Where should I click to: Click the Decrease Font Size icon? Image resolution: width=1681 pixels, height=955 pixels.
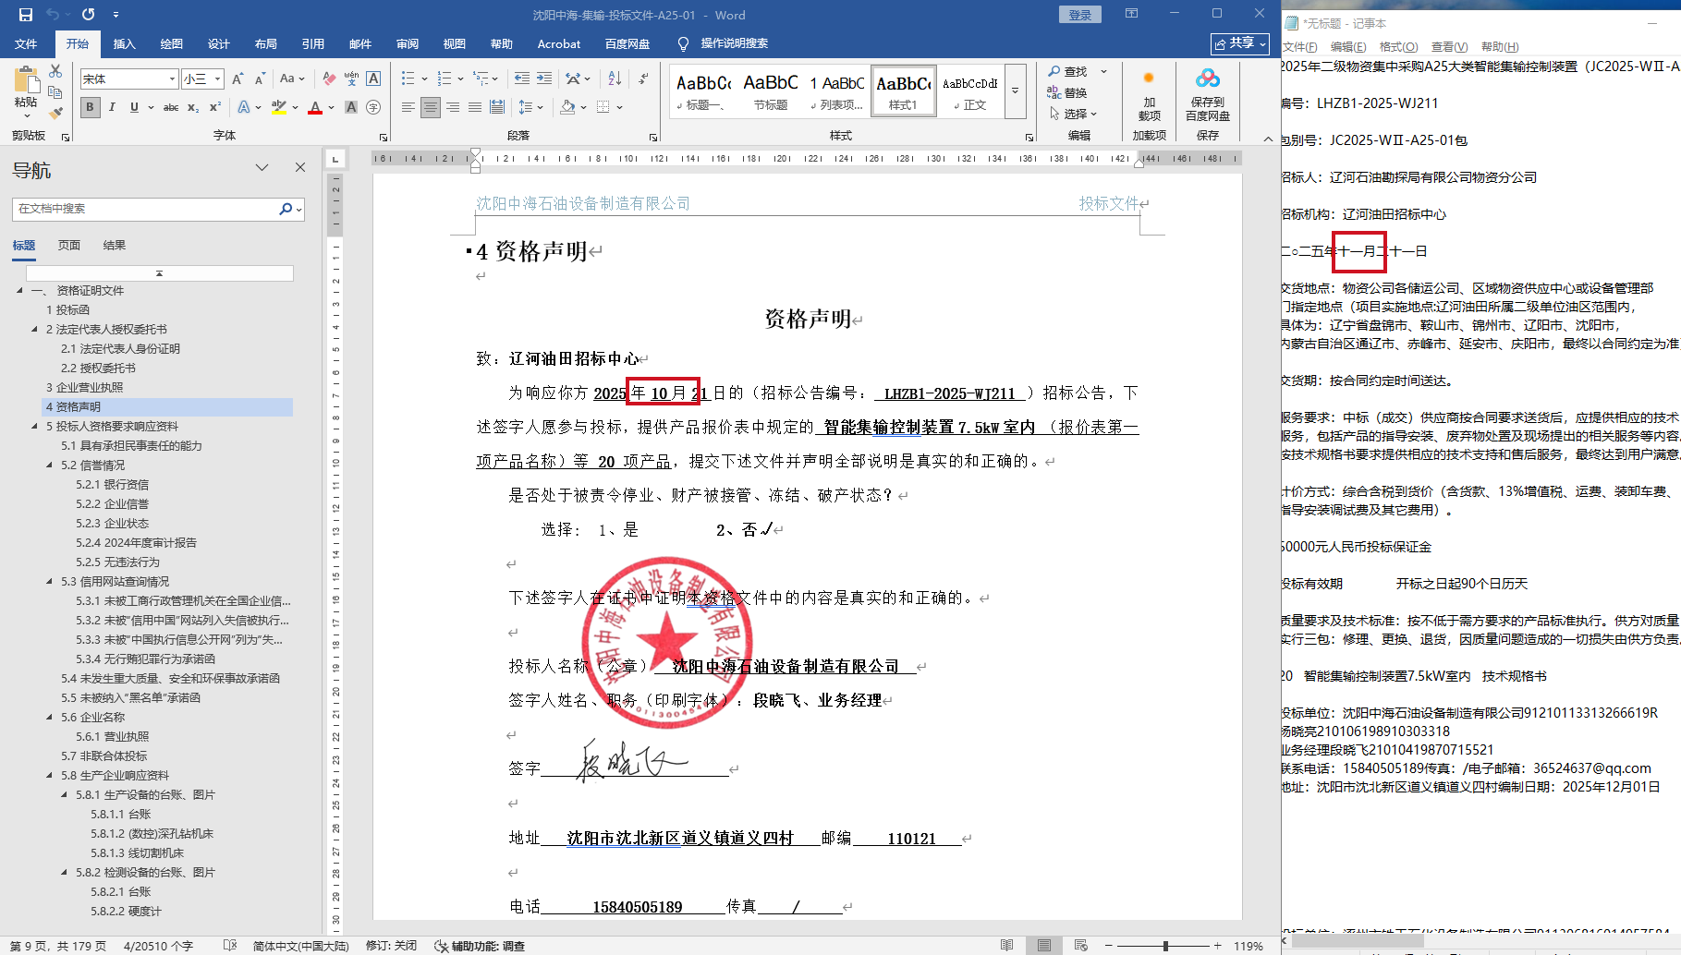pos(260,79)
